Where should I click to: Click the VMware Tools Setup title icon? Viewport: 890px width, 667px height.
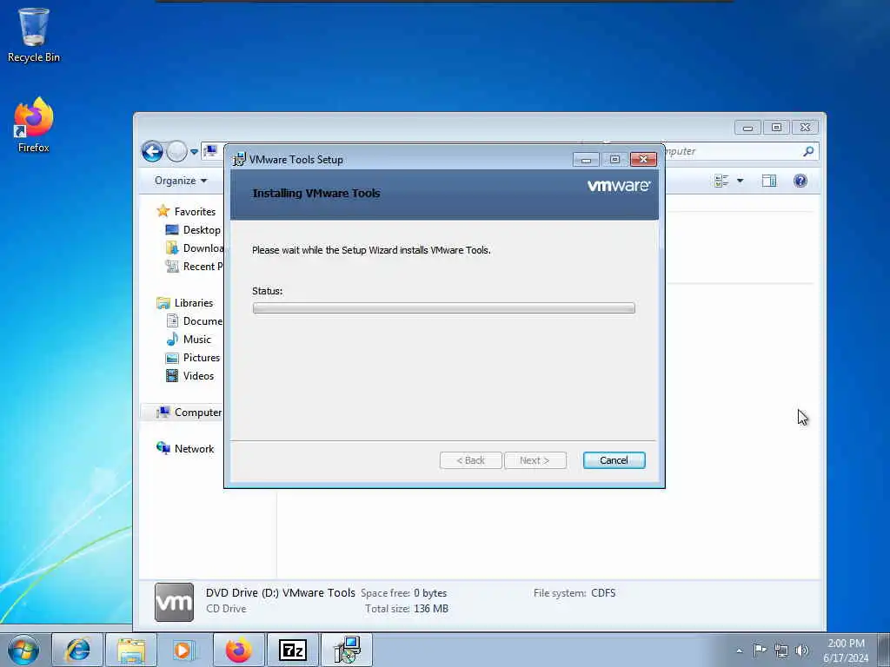tap(240, 160)
